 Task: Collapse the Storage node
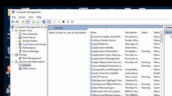pos(13,55)
